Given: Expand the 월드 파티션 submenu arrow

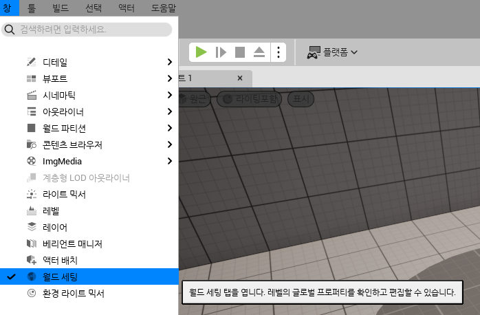Looking at the screenshot, I should (170, 128).
